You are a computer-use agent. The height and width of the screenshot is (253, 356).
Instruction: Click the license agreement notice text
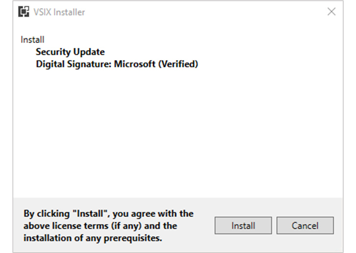coord(109,226)
